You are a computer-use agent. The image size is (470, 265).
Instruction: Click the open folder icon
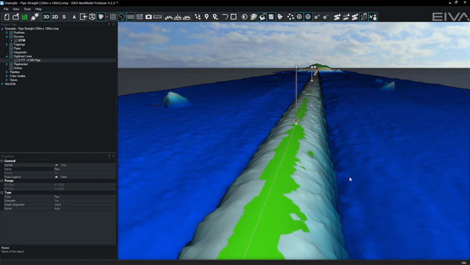point(16,17)
